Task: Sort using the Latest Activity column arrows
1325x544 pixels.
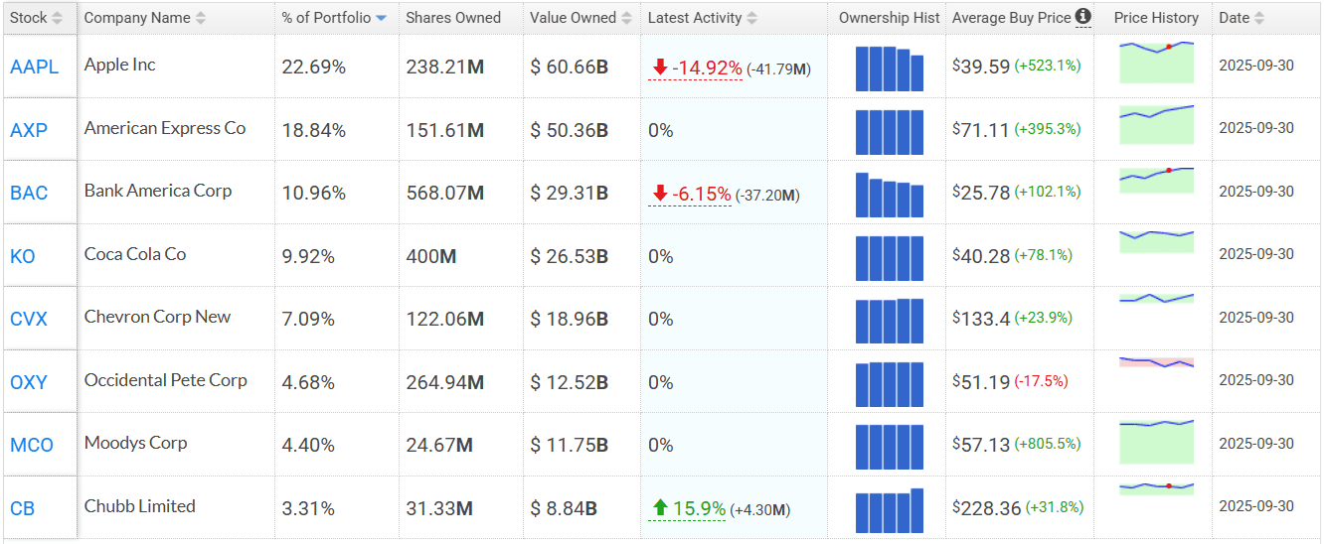Action: [751, 18]
